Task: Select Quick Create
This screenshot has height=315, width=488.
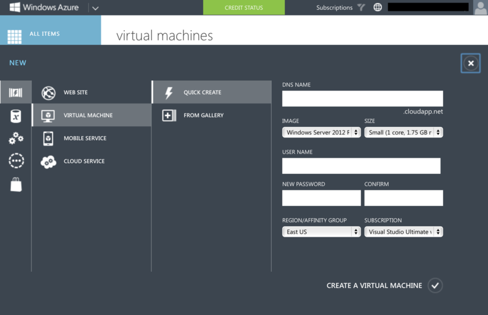Action: point(212,92)
